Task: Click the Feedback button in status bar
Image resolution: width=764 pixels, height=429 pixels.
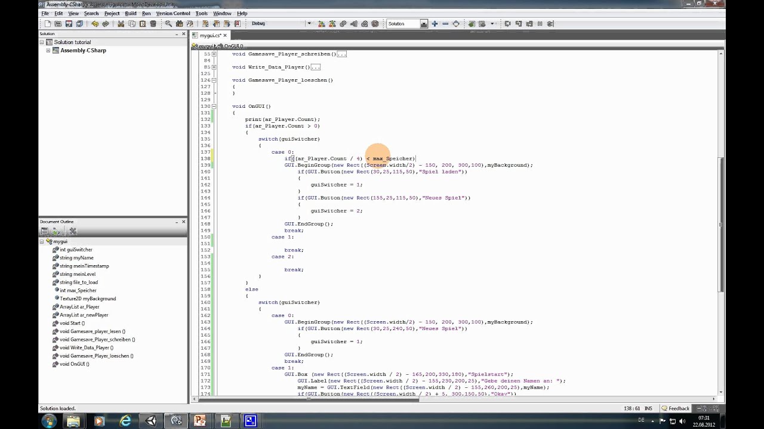Action: (x=676, y=409)
